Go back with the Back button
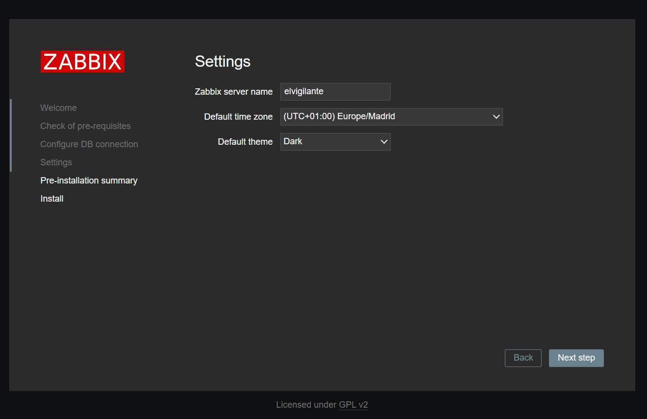Screen dimensions: 647x419 coord(523,358)
